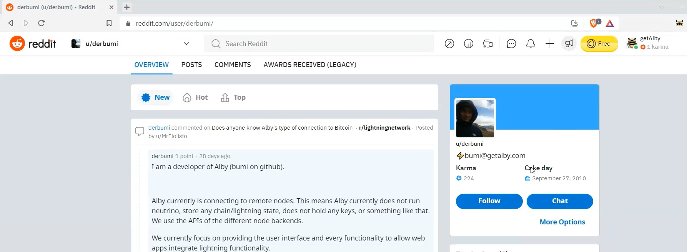Open the tab search dropdown arrow
Image resolution: width=687 pixels, height=252 pixels.
coord(661,7)
